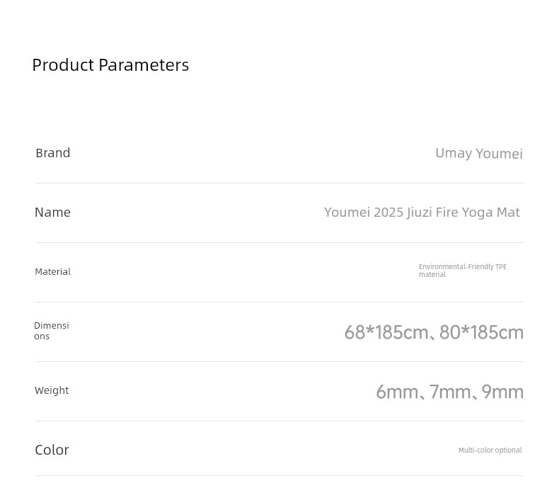
Task: Click the Umay Youmei brand value
Action: tap(479, 154)
